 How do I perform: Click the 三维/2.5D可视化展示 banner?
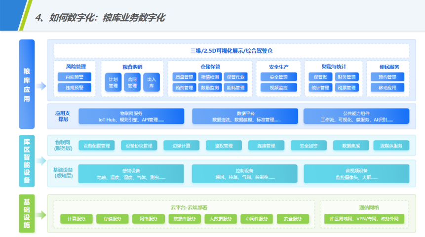coord(232,51)
